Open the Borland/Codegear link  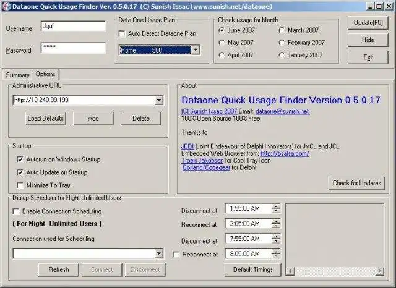click(x=206, y=167)
